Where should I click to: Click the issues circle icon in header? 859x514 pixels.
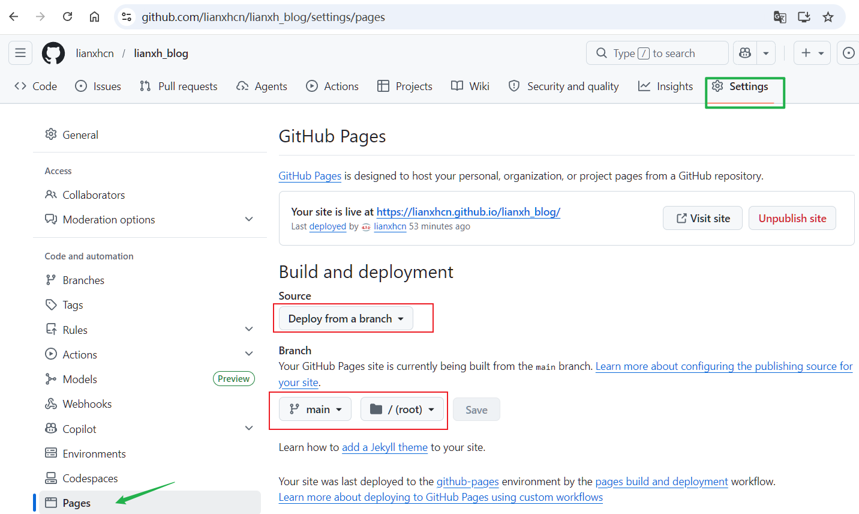click(848, 53)
